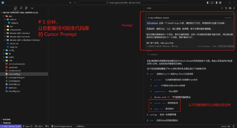237x128 pixels.
Task: Send chat with codebase button
Action: pos(226,46)
